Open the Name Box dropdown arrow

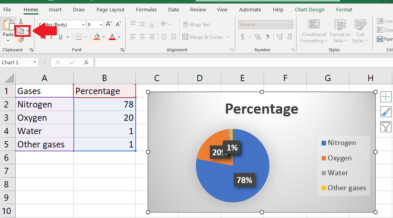coord(35,62)
